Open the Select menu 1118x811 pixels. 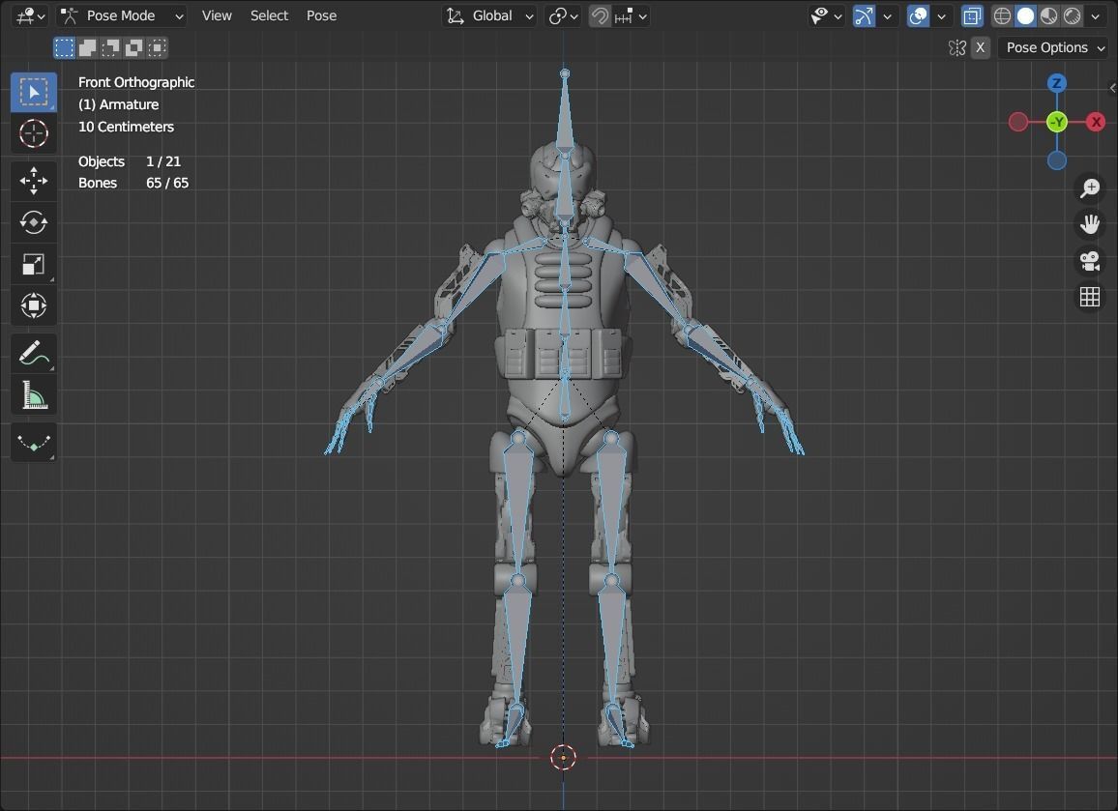click(269, 15)
